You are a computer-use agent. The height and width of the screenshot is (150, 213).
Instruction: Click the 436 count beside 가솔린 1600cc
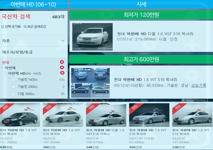click(x=62, y=80)
